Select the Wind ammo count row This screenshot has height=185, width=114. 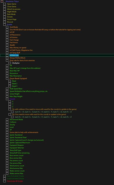[x=17, y=166]
